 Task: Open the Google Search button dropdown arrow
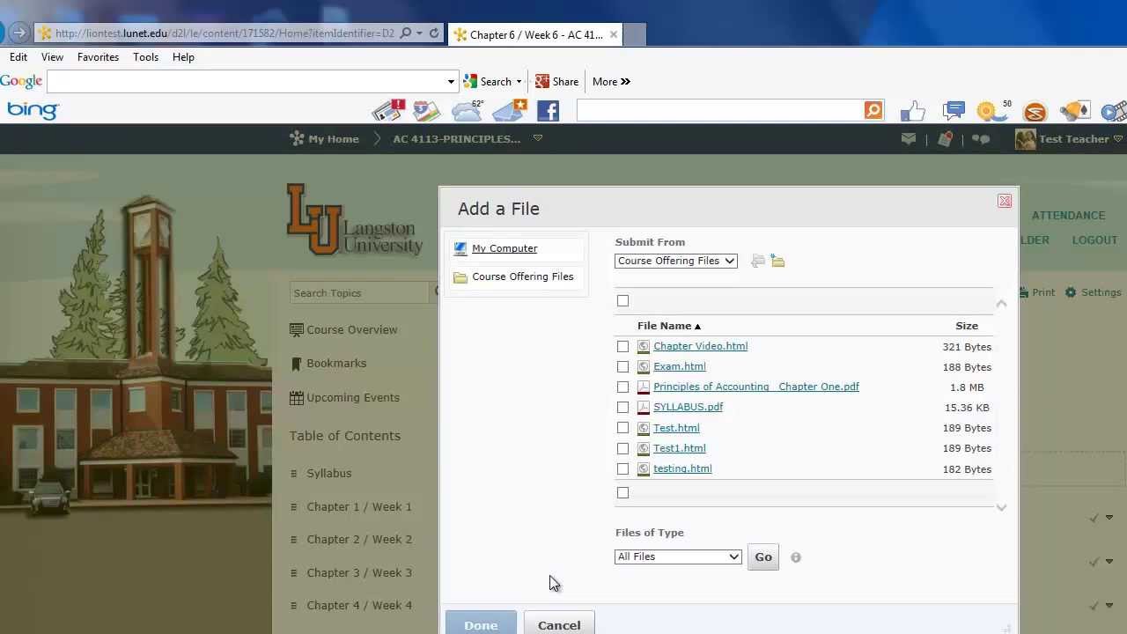[x=519, y=82]
